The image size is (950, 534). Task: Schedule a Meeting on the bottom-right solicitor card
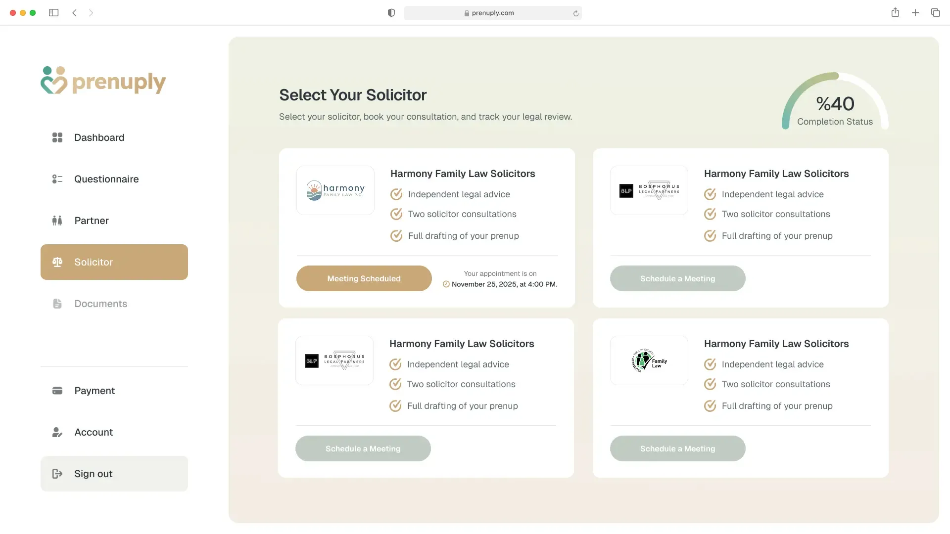coord(678,448)
